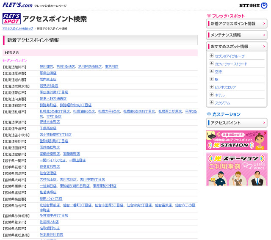Open 本町1条店 link
Image resolution: width=271 pixels, height=240 pixels.
point(54,116)
